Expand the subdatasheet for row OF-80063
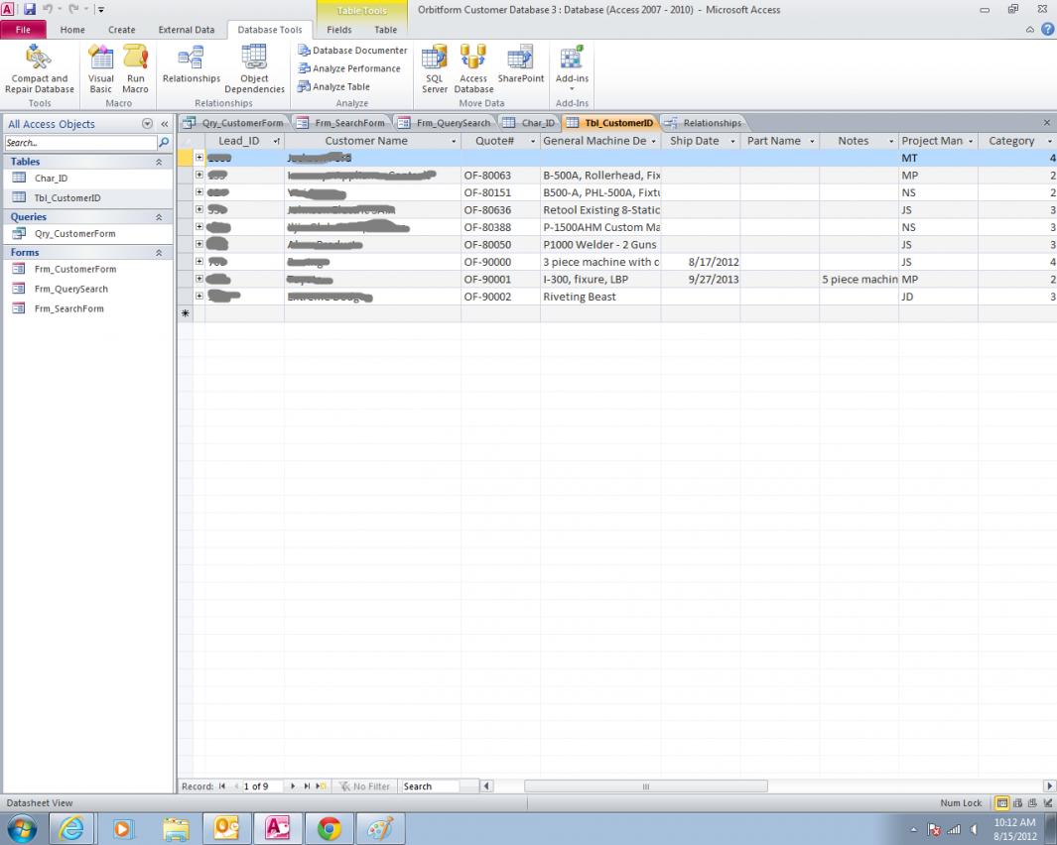 click(199, 175)
